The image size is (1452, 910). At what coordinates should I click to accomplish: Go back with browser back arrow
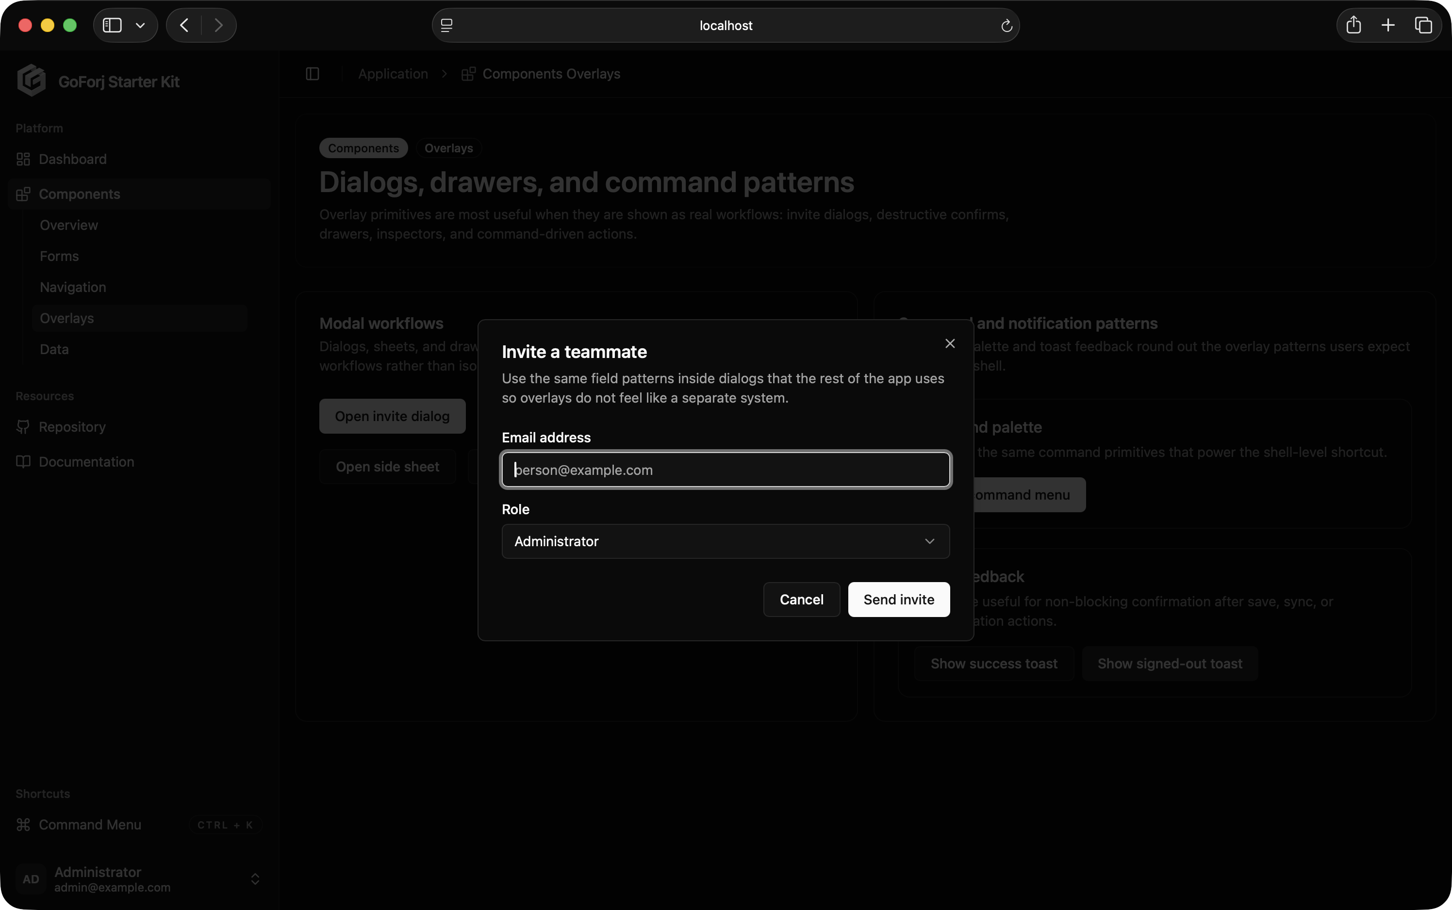[x=184, y=25]
